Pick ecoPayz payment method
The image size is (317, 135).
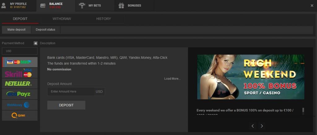[20, 94]
